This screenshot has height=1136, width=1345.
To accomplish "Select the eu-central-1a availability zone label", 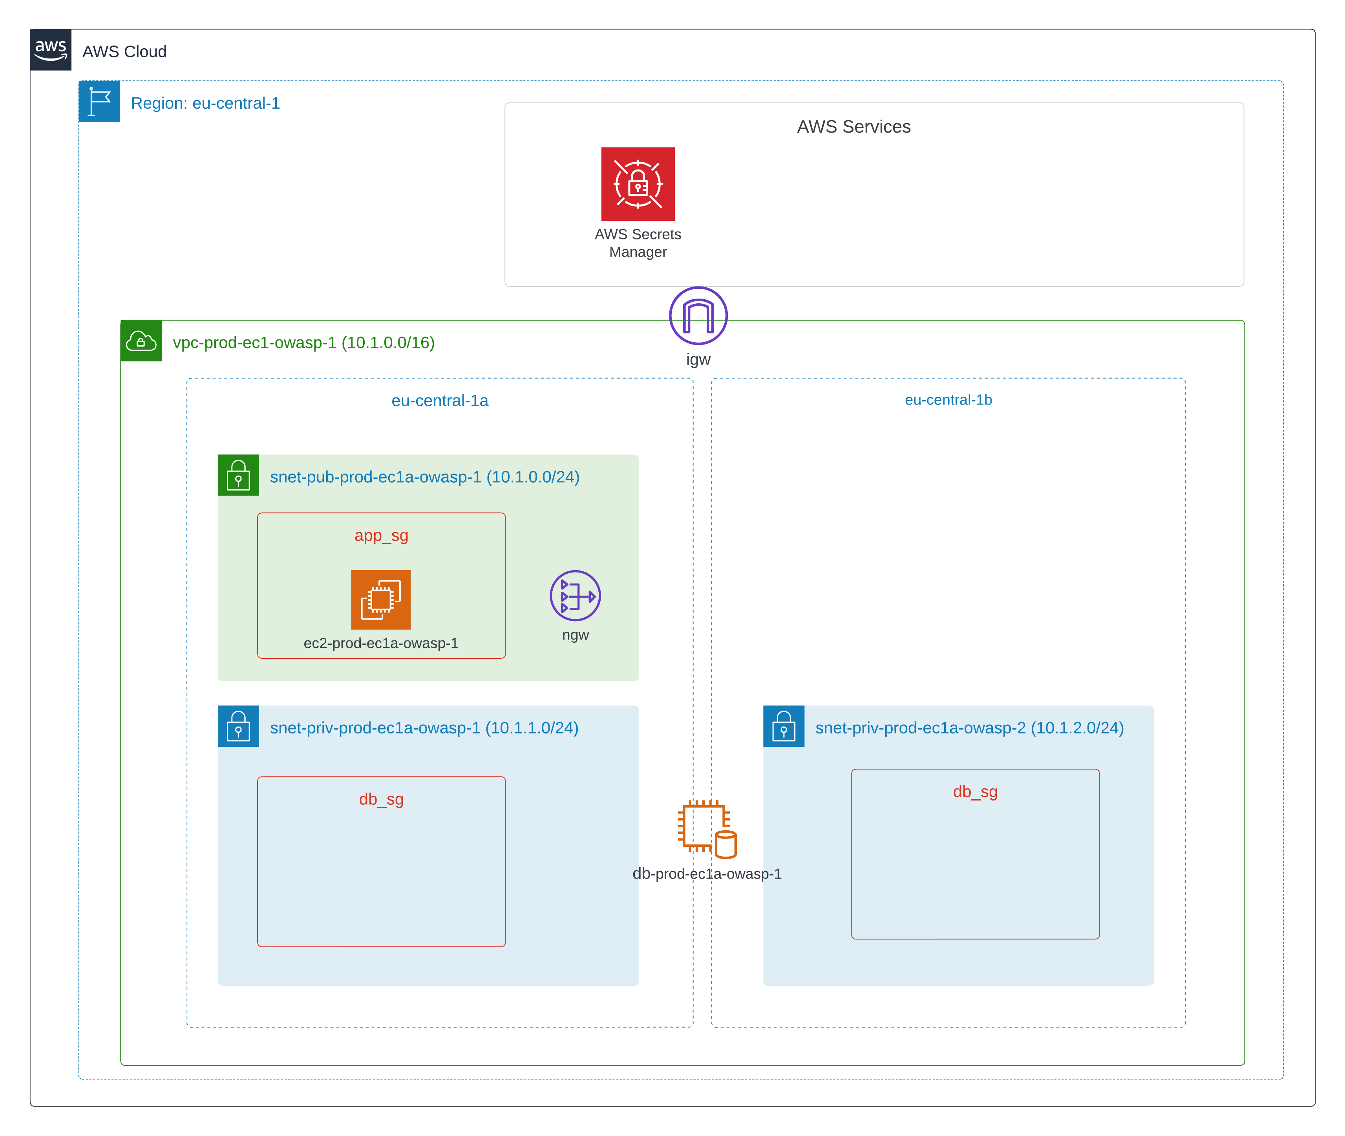I will click(439, 401).
